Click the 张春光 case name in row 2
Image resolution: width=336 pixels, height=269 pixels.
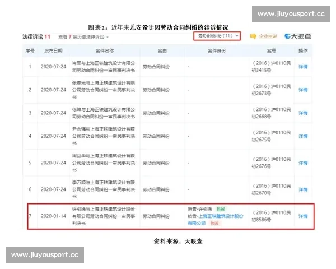point(104,90)
